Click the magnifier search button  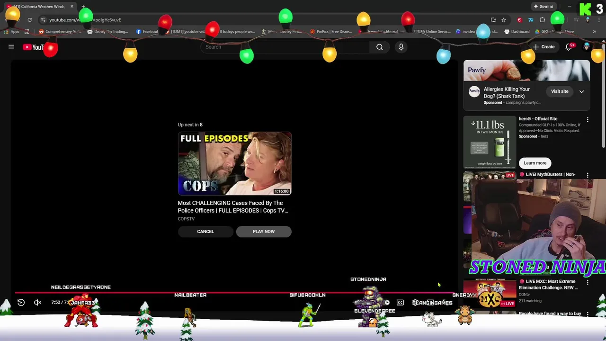[380, 47]
